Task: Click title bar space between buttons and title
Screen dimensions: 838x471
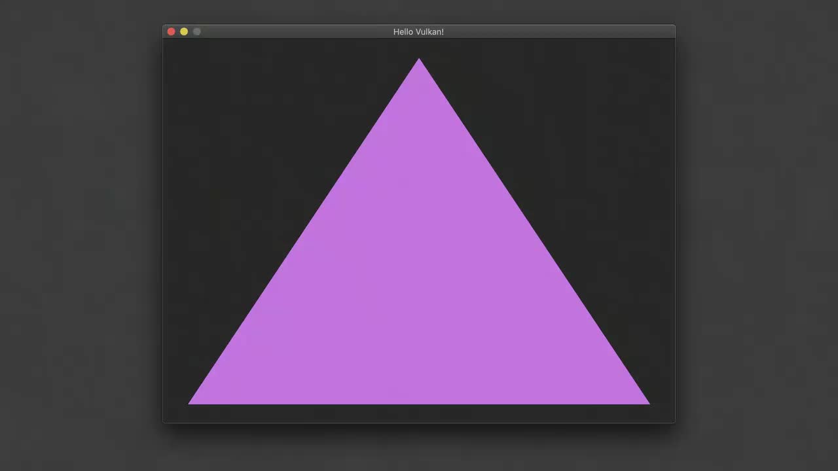Action: pyautogui.click(x=295, y=31)
